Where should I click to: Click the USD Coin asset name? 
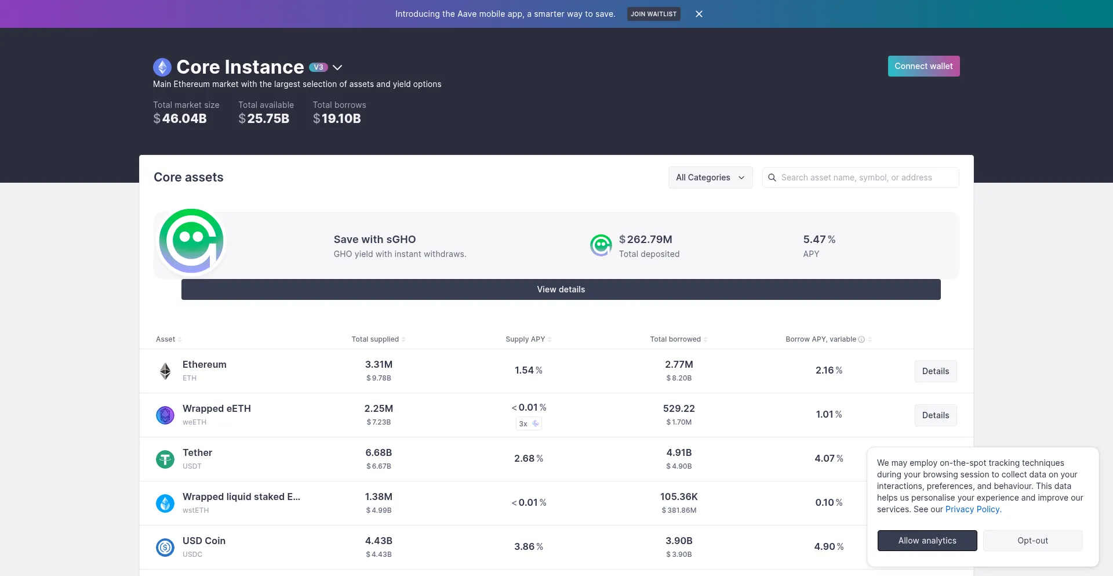point(204,541)
